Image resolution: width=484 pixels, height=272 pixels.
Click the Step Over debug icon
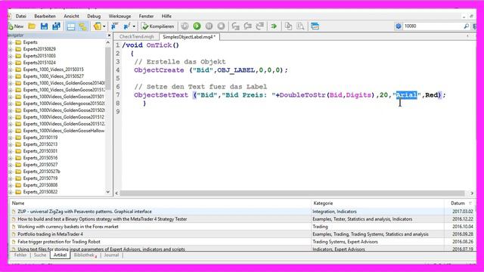point(247,26)
